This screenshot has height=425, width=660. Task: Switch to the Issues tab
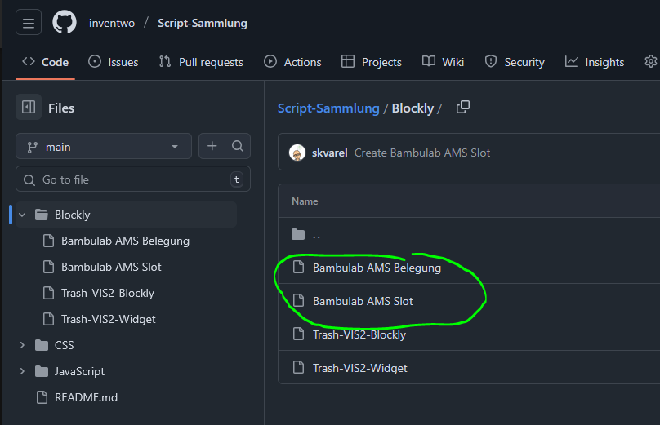[114, 62]
